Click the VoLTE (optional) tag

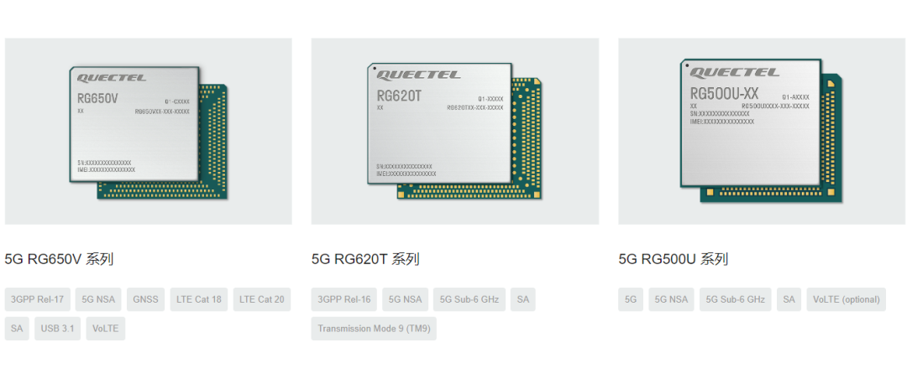pyautogui.click(x=847, y=299)
